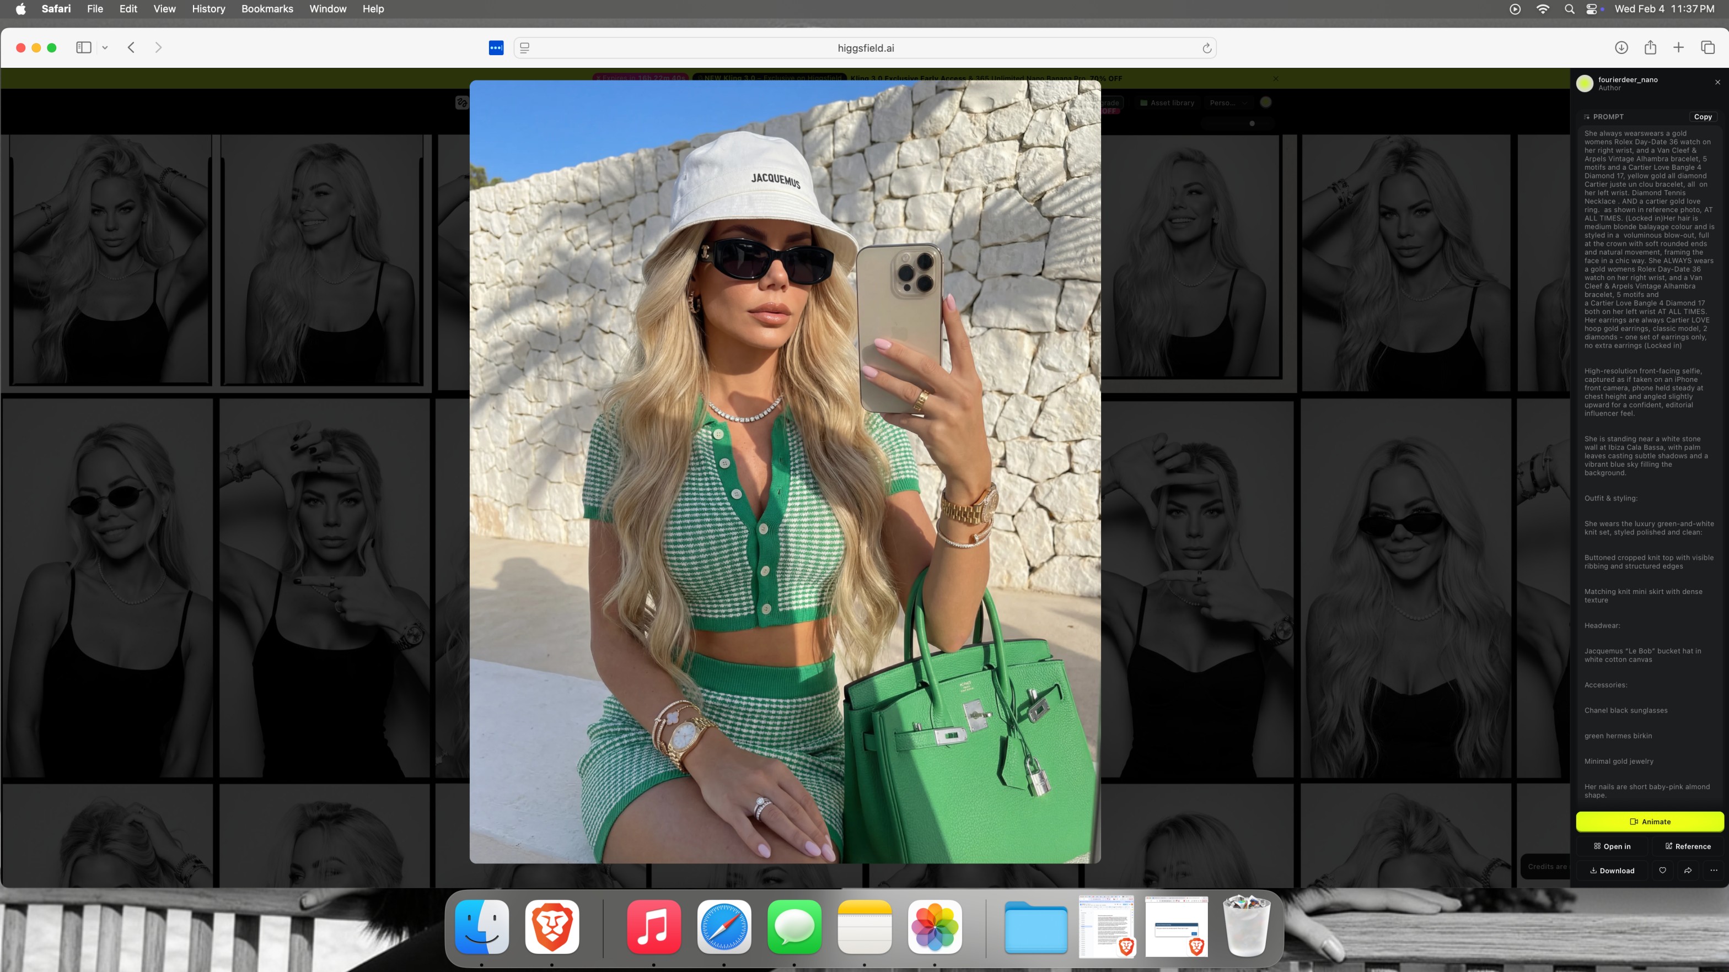Show Safari downloads
Screen dimensions: 1729x972
(1621, 47)
